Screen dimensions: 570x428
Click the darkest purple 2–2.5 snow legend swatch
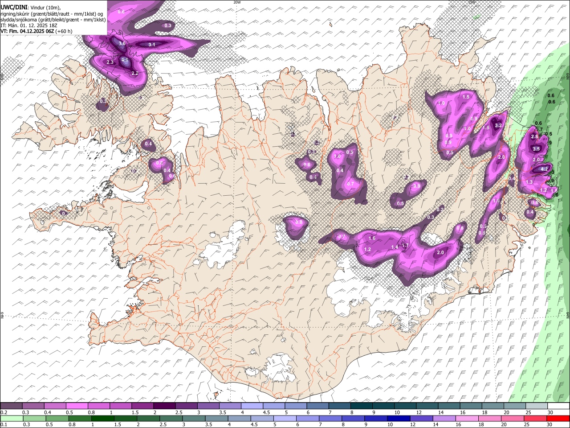tap(164, 406)
